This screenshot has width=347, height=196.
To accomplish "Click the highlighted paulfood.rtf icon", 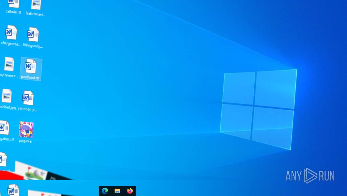I will [x=30, y=66].
